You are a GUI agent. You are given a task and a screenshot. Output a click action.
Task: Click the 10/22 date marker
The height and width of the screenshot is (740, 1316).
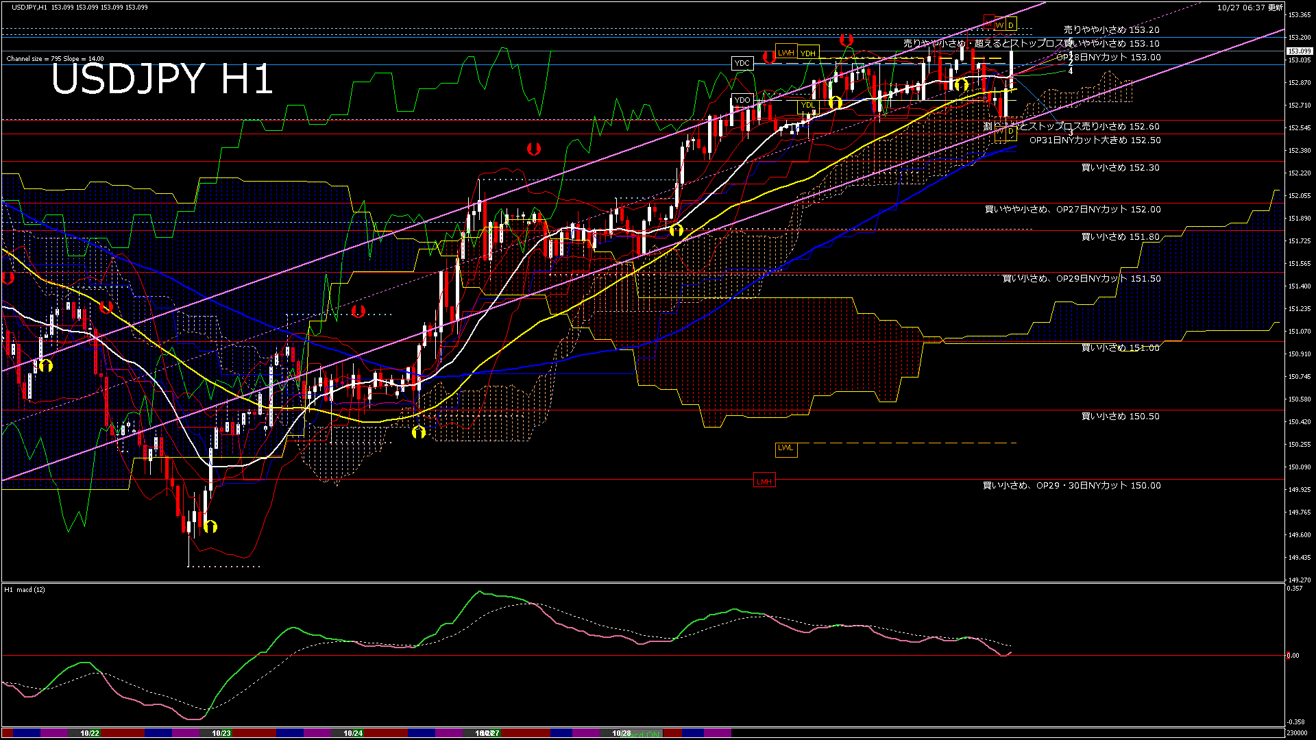click(x=90, y=733)
